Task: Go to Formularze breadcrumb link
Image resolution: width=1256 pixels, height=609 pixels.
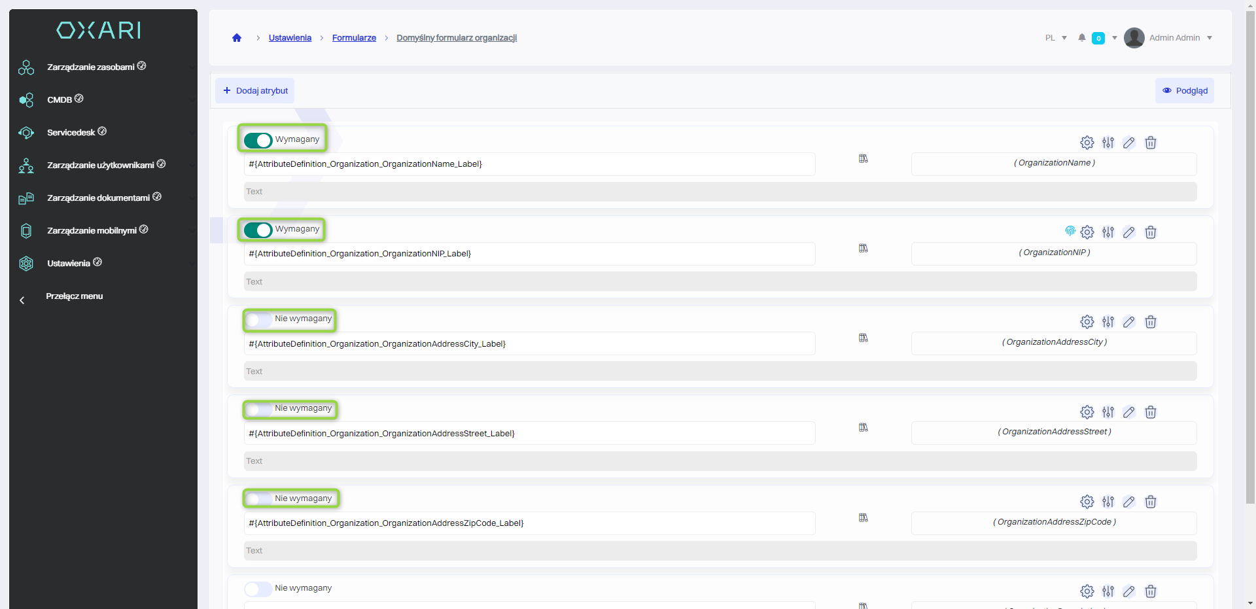Action: pos(354,38)
